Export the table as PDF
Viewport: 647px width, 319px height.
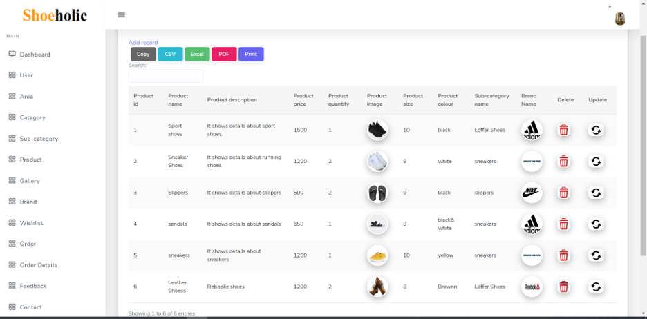point(224,54)
